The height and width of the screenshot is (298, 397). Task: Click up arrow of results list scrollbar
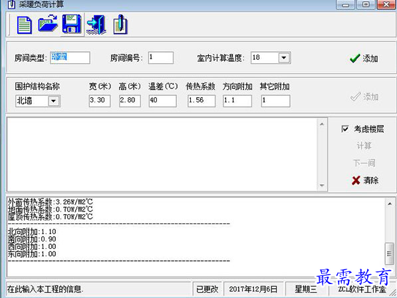[322, 124]
